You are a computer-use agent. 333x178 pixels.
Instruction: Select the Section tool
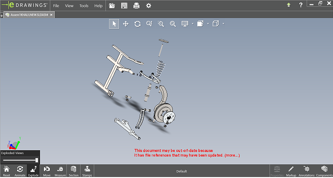[x=73, y=171]
